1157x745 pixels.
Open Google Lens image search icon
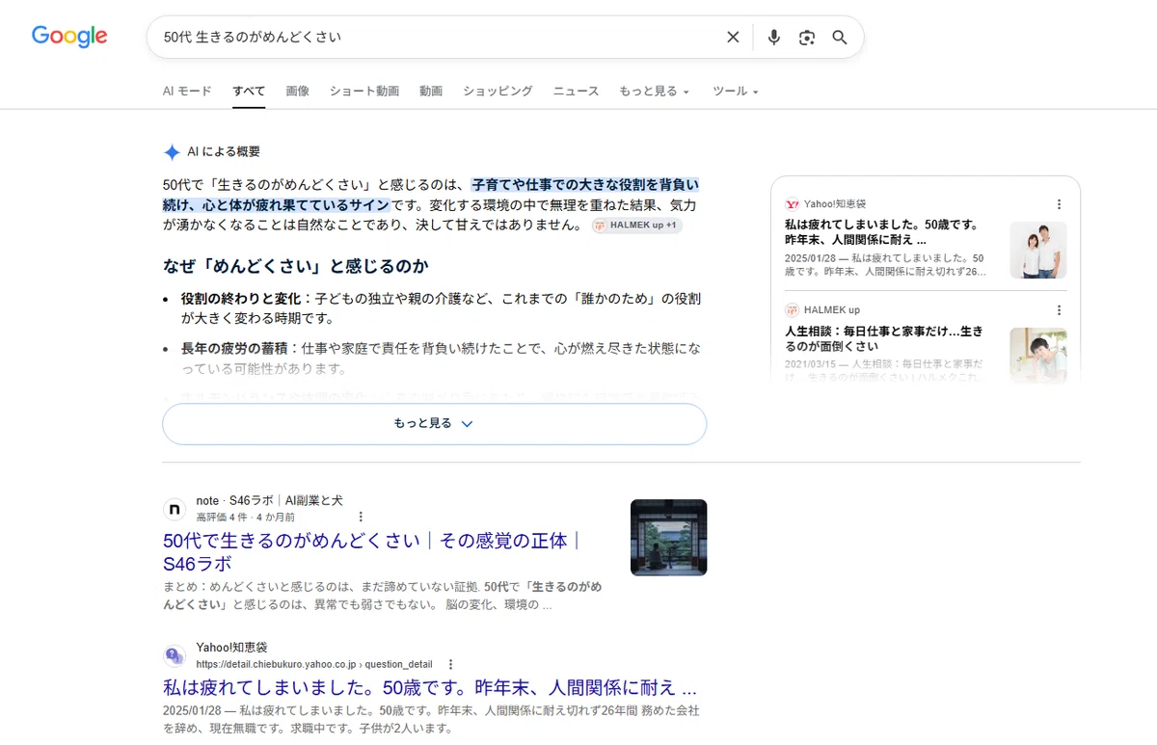(x=807, y=37)
